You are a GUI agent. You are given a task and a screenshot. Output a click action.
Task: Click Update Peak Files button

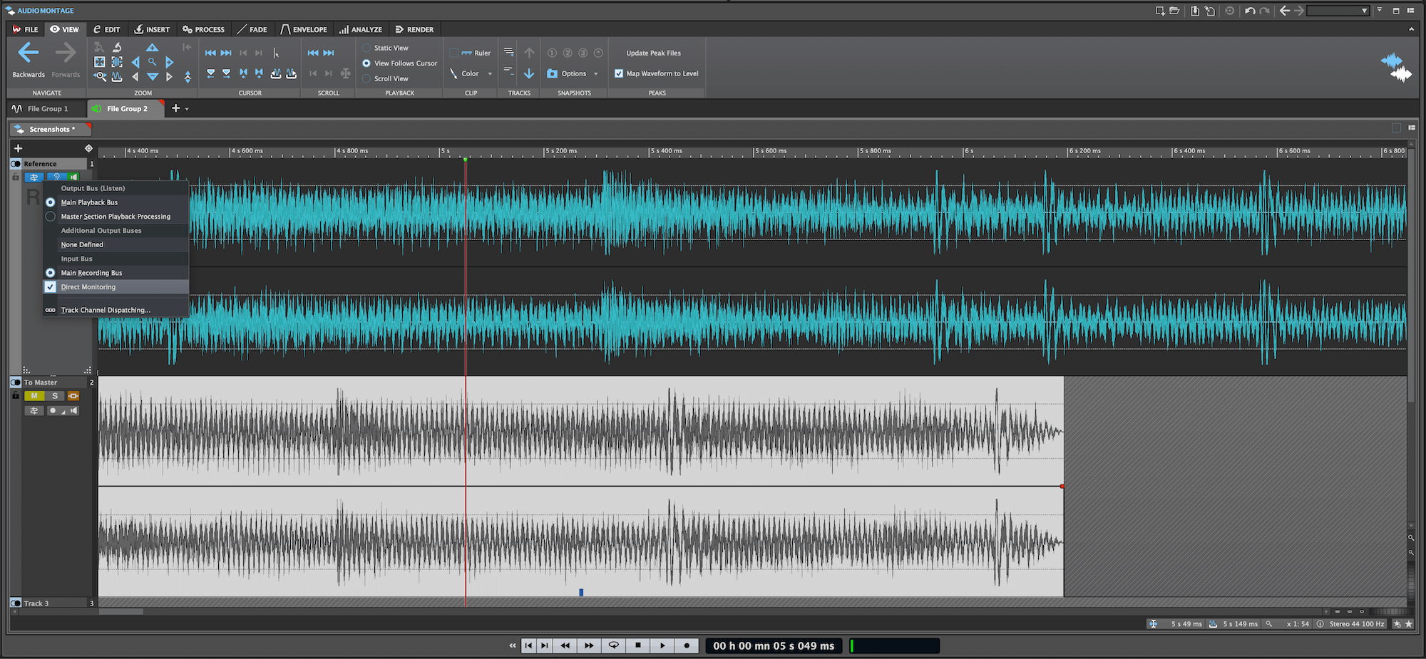coord(653,53)
